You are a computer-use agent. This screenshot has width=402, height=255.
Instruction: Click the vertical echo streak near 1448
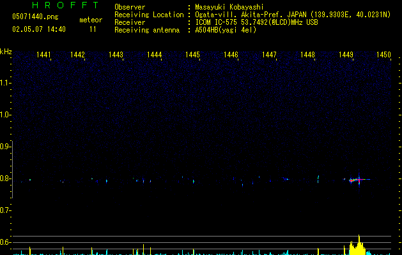pos(318,179)
